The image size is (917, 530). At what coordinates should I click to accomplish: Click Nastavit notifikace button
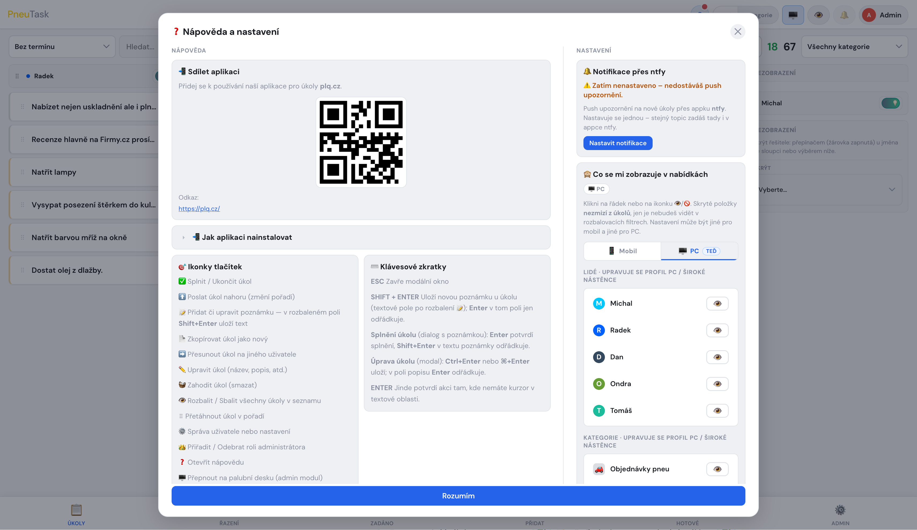[618, 143]
